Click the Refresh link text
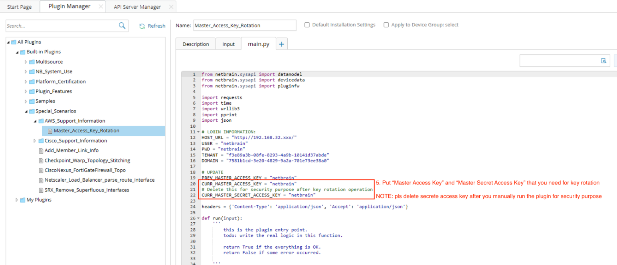 156,26
